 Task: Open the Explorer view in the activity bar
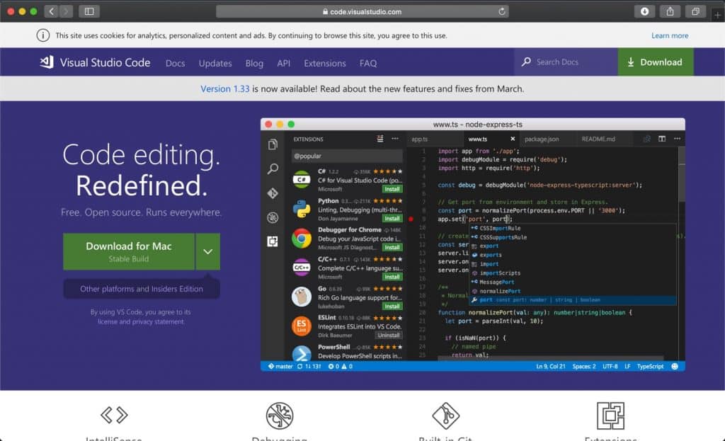273,144
